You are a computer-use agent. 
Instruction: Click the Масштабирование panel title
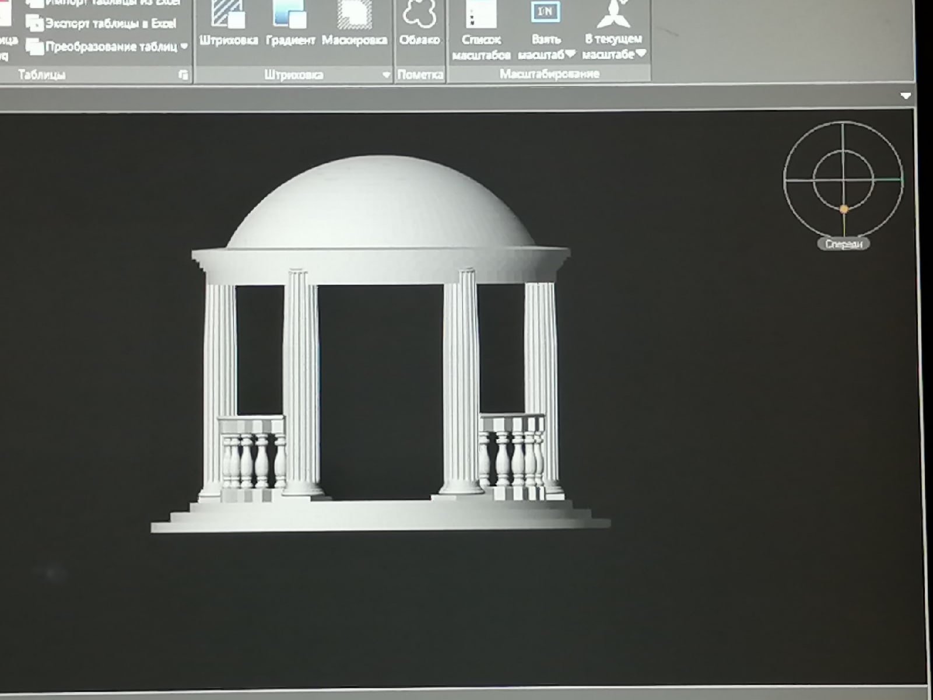(x=549, y=74)
